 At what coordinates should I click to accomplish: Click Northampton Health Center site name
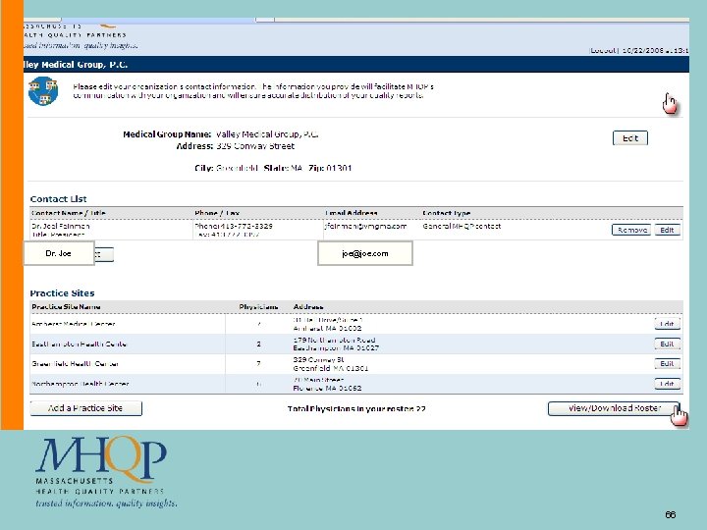81,384
